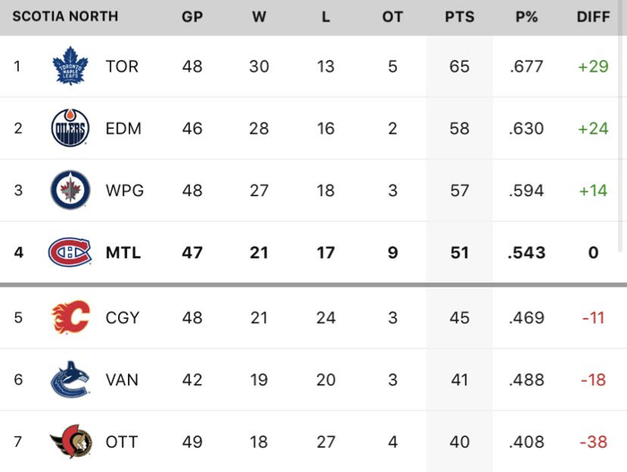Select the MTL team name
The width and height of the screenshot is (627, 472).
point(123,253)
